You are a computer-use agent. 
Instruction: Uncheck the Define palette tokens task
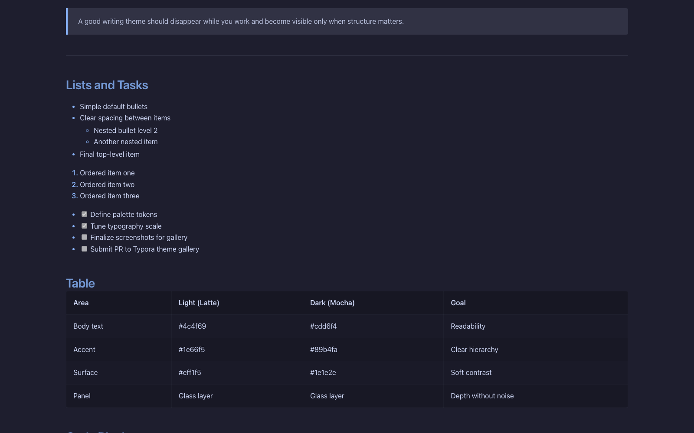coord(85,214)
